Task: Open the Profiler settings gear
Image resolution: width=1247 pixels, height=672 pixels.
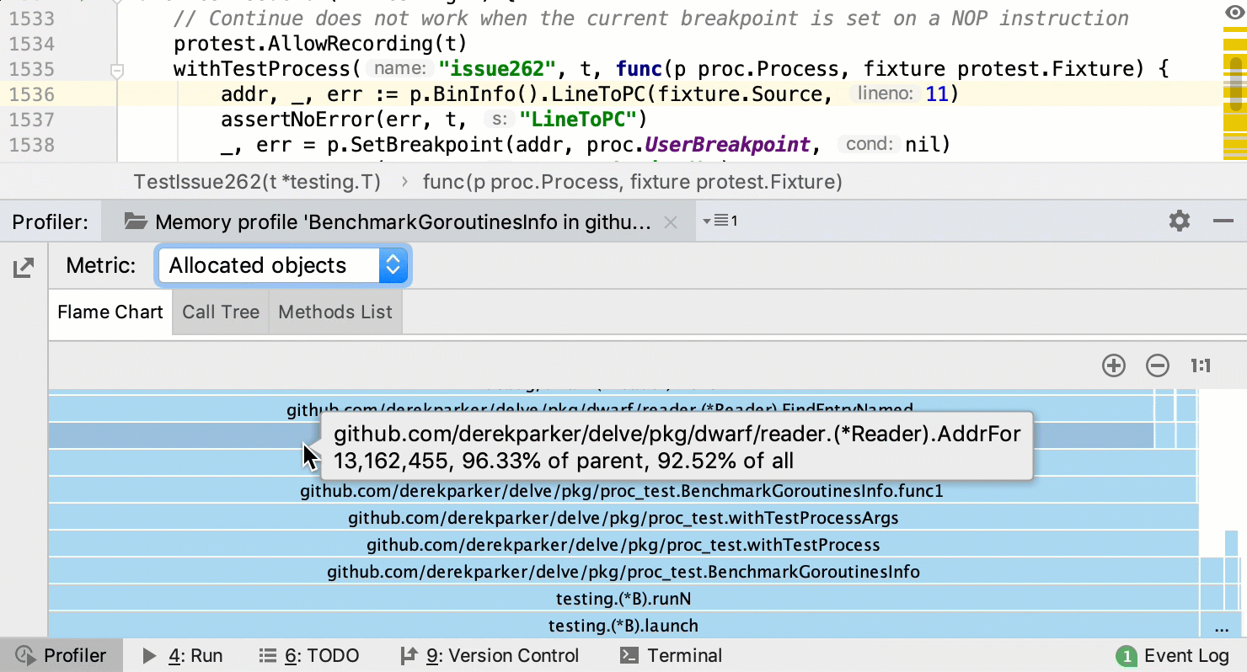Action: tap(1180, 221)
